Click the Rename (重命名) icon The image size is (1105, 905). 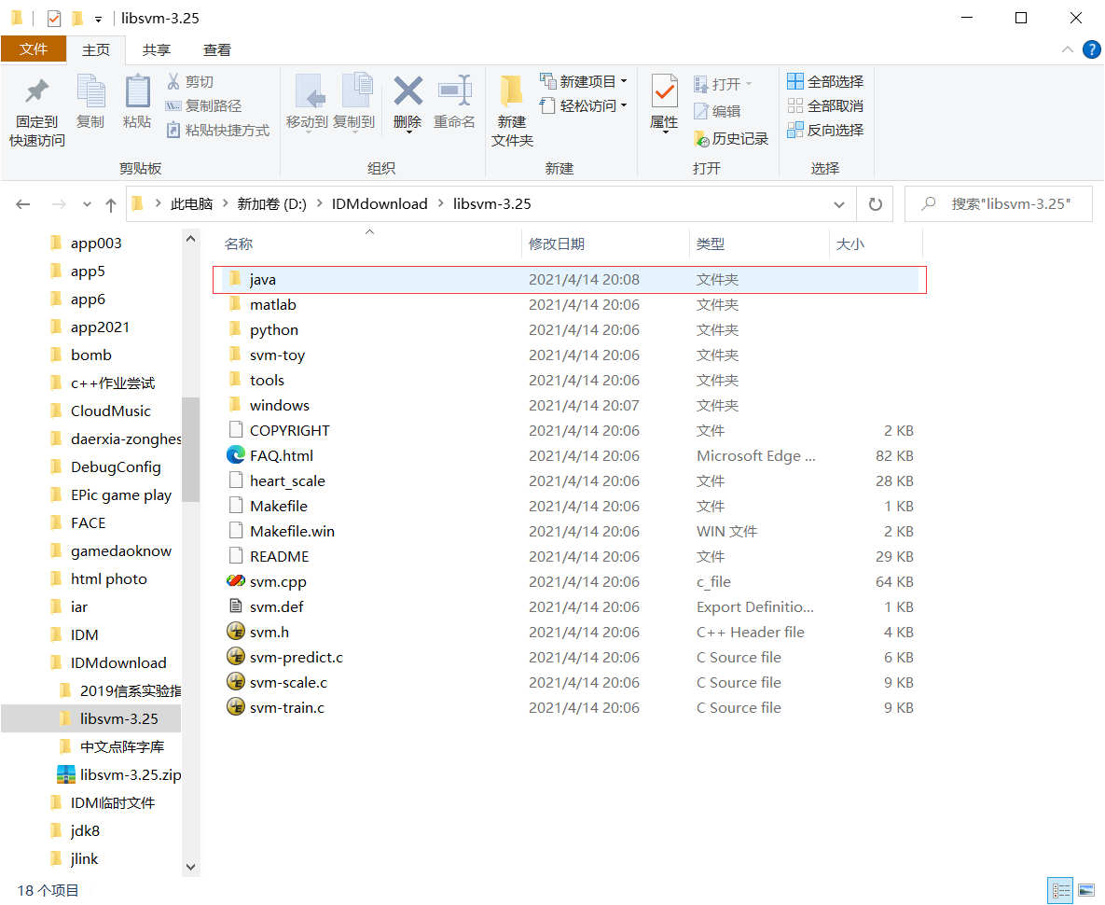[454, 90]
